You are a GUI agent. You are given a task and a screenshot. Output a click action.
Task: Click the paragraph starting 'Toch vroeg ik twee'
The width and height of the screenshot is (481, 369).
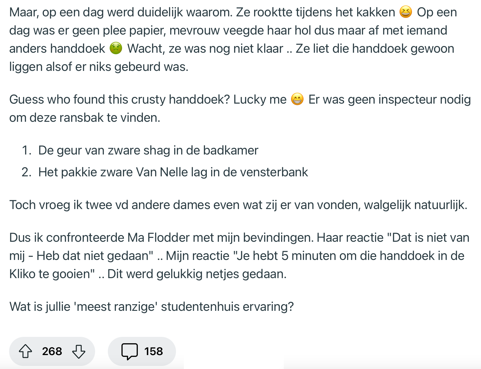[x=238, y=205]
